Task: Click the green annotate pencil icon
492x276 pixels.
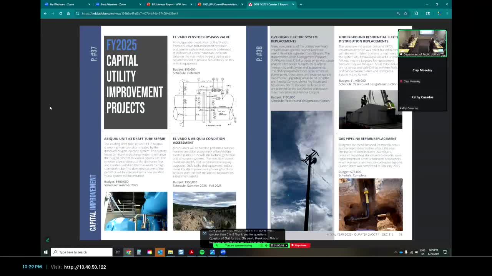Action: pos(48,240)
